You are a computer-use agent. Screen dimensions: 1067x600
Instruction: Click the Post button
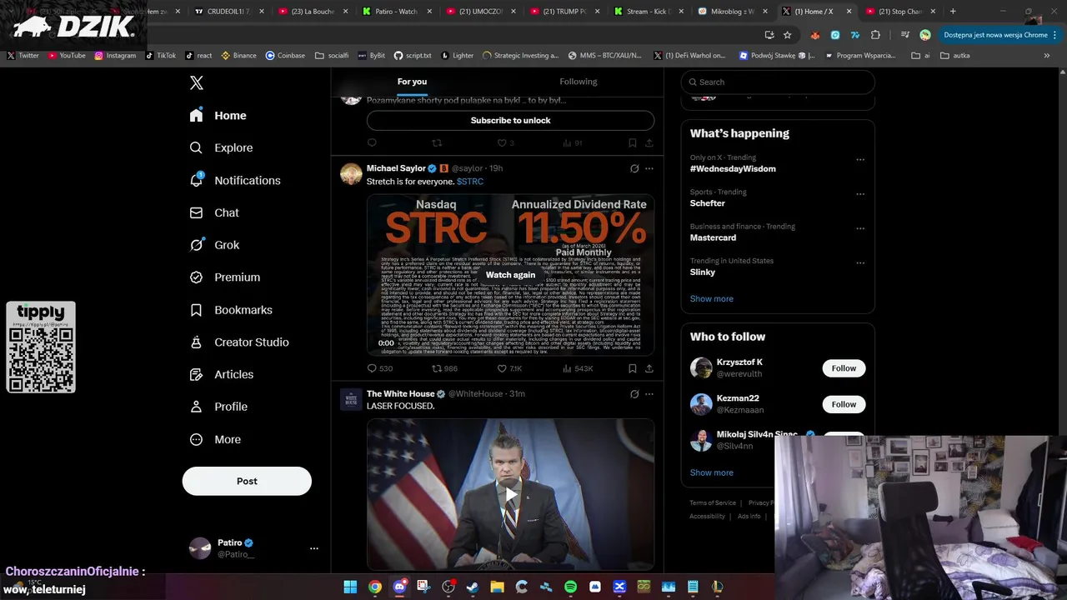pos(247,481)
